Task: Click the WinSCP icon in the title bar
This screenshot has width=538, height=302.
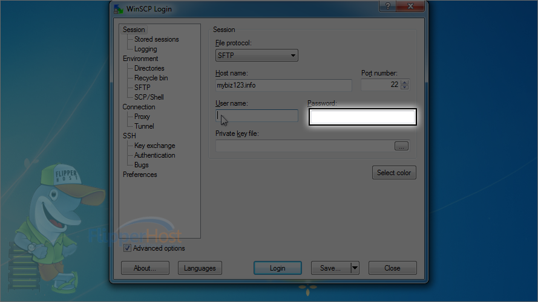Action: pos(119,9)
